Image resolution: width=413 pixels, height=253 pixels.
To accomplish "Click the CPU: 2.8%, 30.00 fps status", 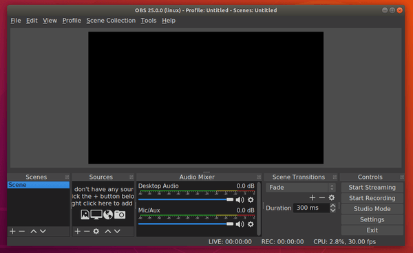I will pyautogui.click(x=345, y=242).
